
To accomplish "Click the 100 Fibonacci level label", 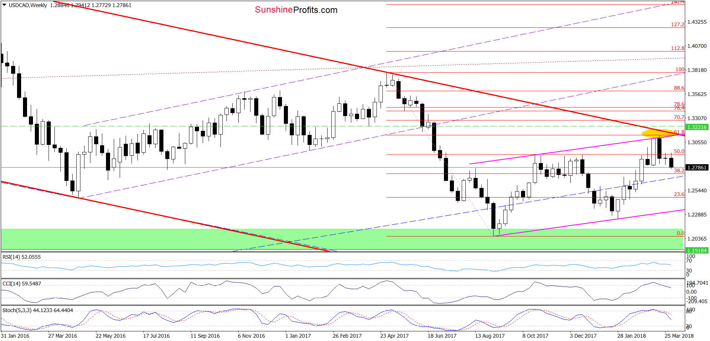I will click(x=680, y=69).
